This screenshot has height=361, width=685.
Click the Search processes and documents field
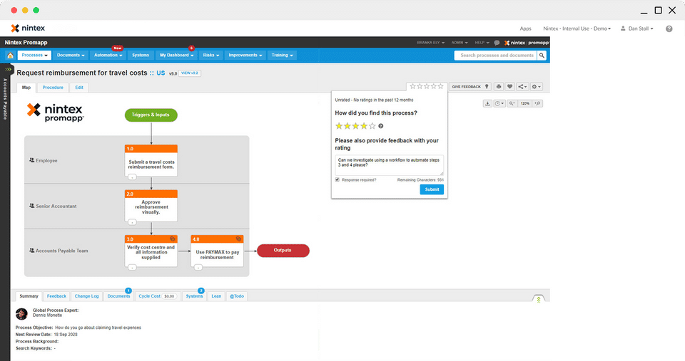pos(496,56)
